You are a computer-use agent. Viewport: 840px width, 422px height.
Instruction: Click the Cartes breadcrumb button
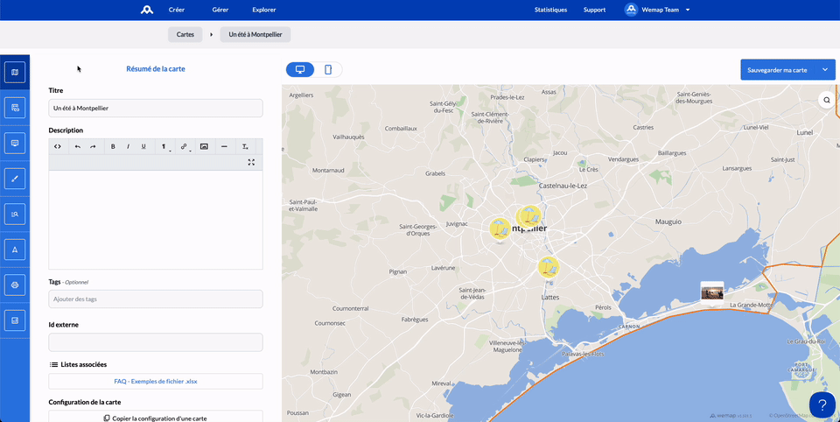tap(185, 34)
